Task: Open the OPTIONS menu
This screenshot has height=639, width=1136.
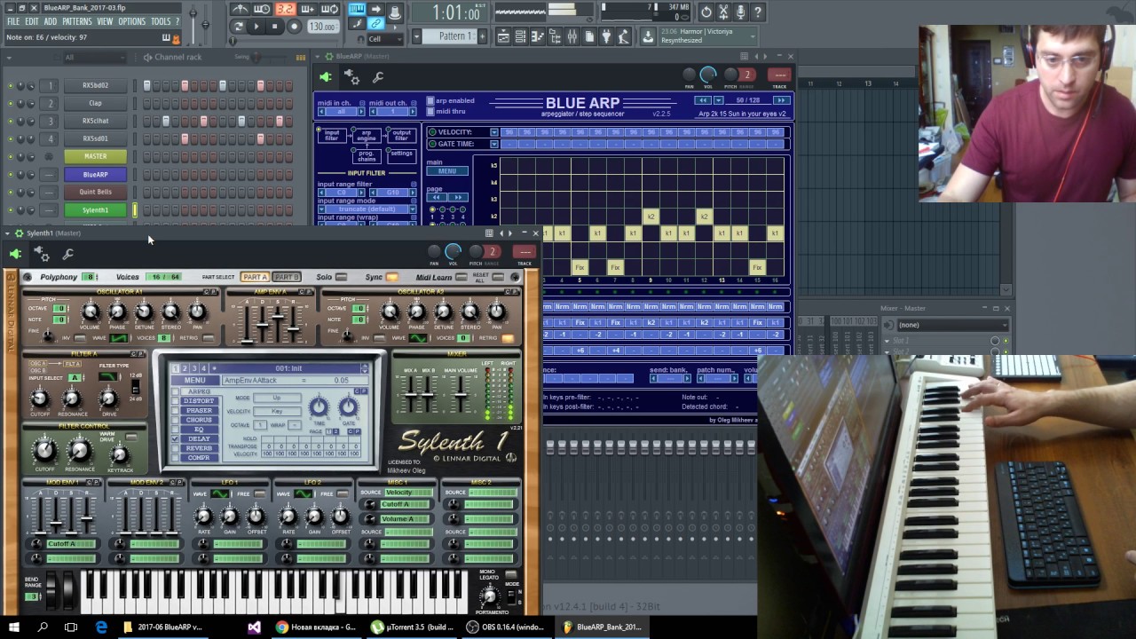Action: coord(131,21)
